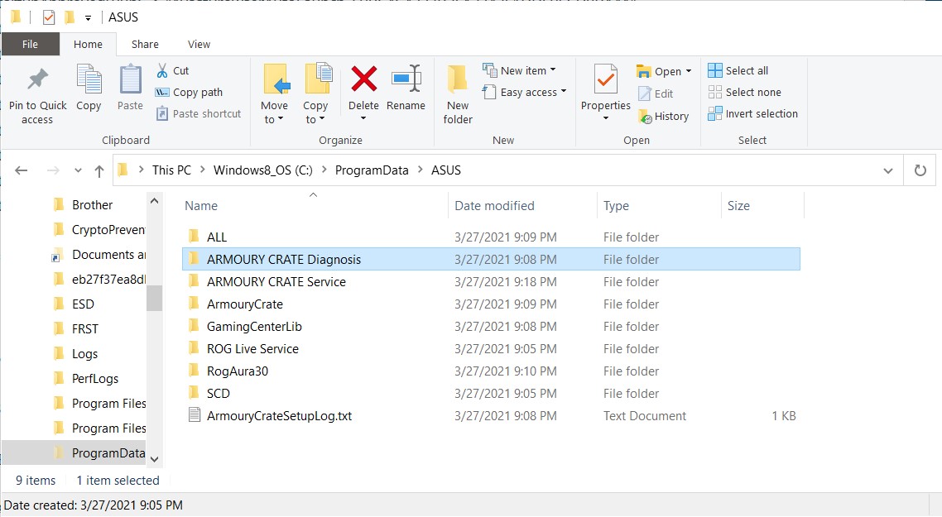
Task: Click Select all icon
Action: pos(715,71)
